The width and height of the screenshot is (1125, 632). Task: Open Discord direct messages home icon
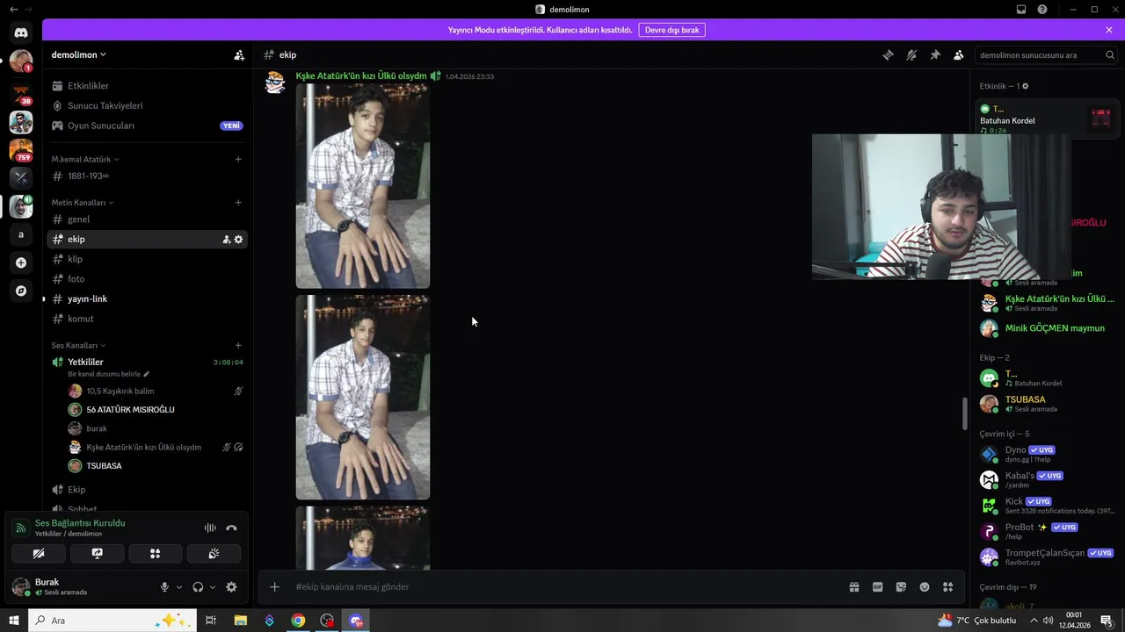point(21,32)
